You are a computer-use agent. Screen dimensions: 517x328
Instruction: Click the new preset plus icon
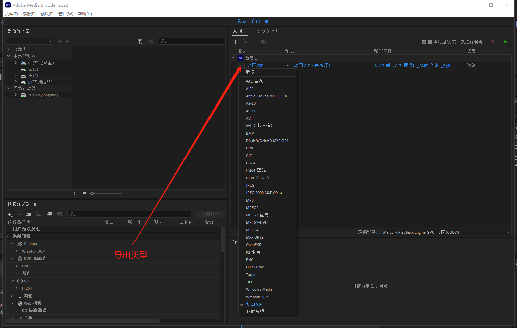point(10,214)
